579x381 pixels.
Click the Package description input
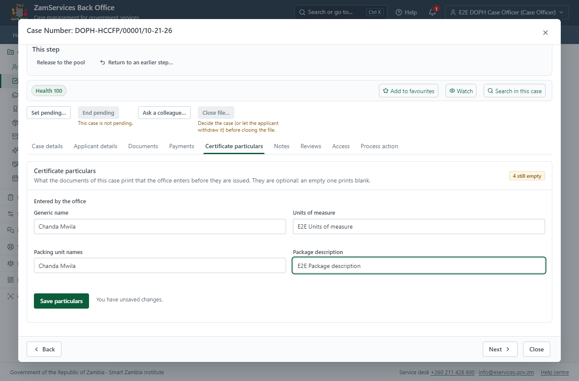[x=419, y=266]
